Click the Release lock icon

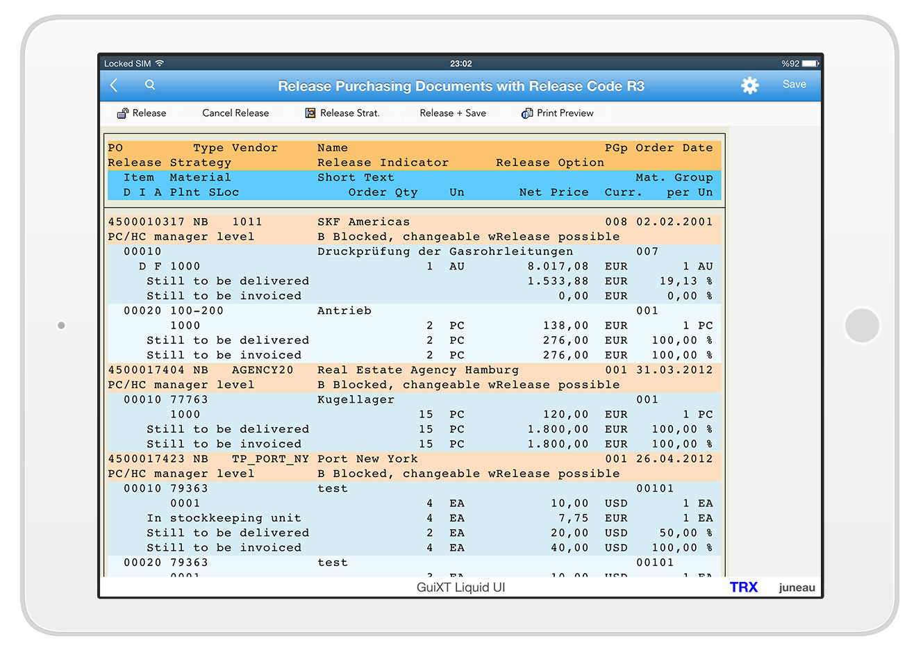coord(123,113)
